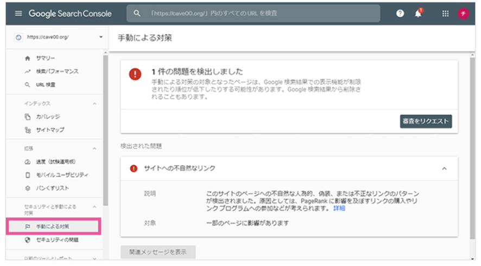Collapse the インデックス section

pyautogui.click(x=94, y=104)
